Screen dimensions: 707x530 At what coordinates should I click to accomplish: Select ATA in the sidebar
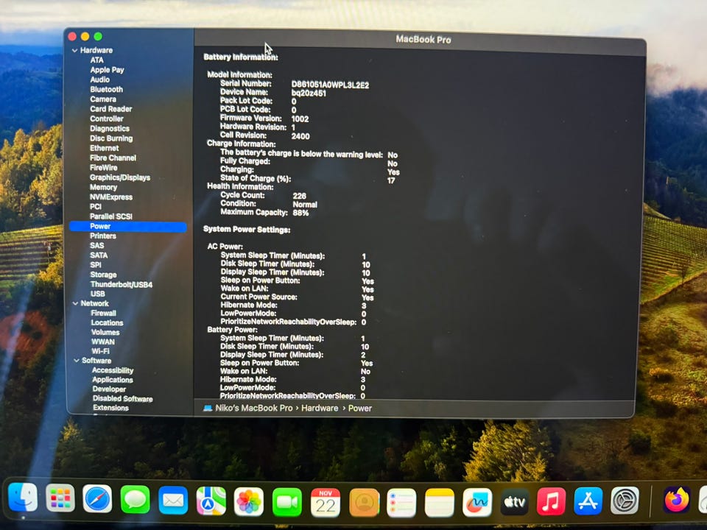pos(96,60)
